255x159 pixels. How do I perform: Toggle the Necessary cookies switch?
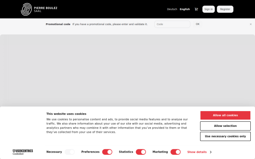[x=70, y=152]
